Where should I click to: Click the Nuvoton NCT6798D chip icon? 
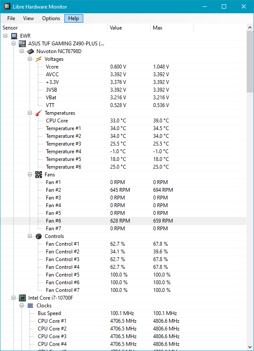point(30,51)
